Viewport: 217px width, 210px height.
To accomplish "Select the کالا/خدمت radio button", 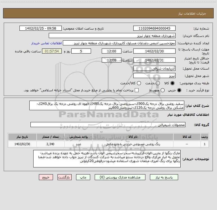I will (139, 83).
